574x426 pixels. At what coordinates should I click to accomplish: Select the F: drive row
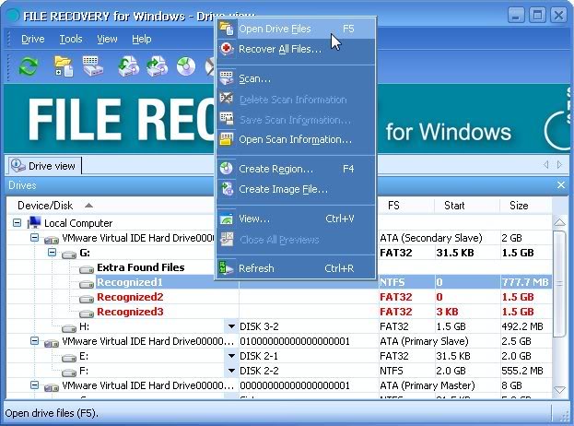tap(279, 371)
